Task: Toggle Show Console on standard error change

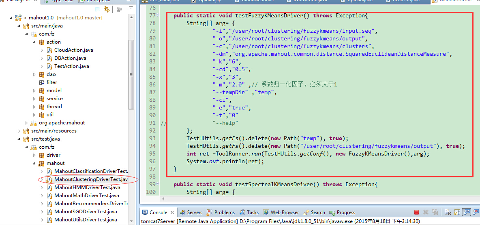Action: [476, 212]
